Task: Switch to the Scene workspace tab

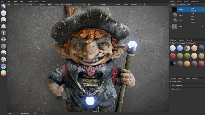Action: 36,2
